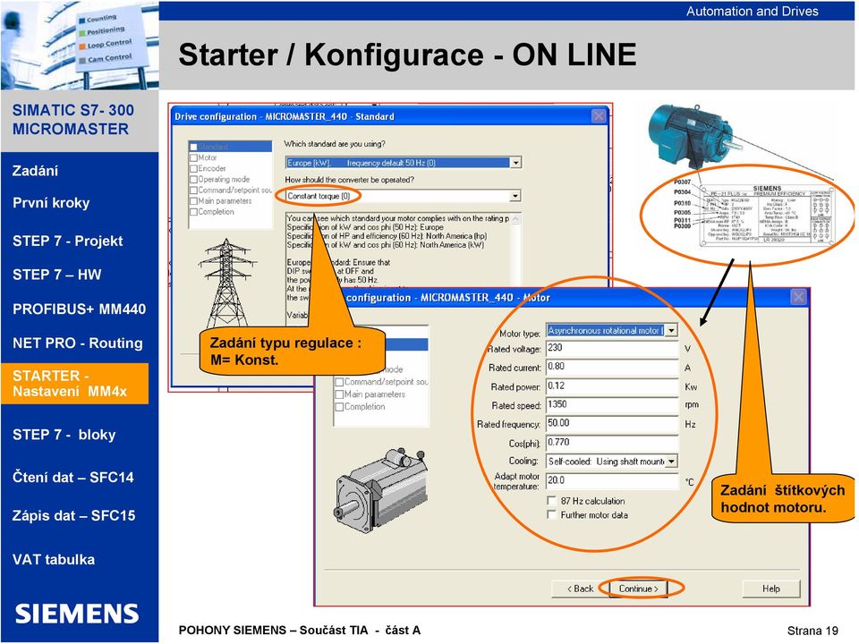Go to STEP 7 - bloky section
Viewport: 859px width, 644px height.
tap(64, 435)
